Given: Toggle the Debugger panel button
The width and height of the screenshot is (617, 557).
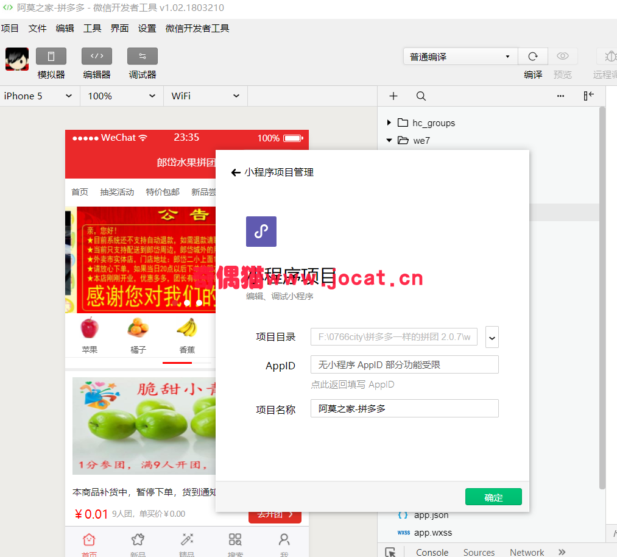Looking at the screenshot, I should pyautogui.click(x=143, y=56).
